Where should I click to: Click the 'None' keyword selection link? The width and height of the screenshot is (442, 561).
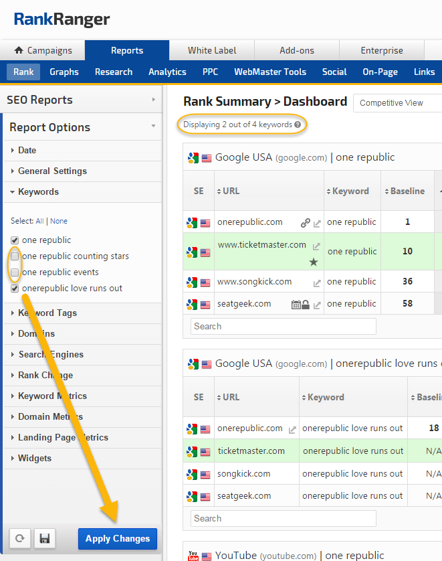tap(59, 221)
